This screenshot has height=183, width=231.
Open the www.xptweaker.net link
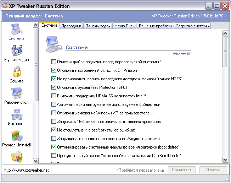coord(26,170)
